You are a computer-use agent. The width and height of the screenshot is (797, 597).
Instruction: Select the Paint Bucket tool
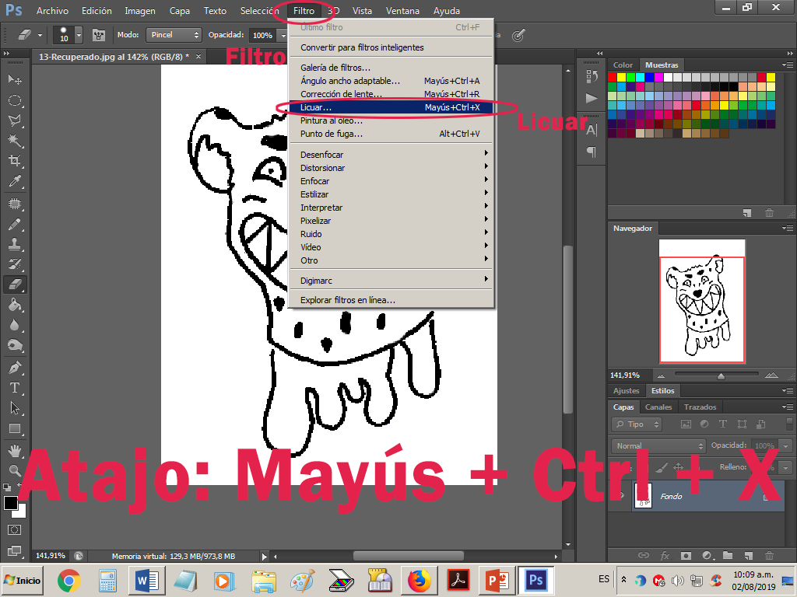pos(15,305)
